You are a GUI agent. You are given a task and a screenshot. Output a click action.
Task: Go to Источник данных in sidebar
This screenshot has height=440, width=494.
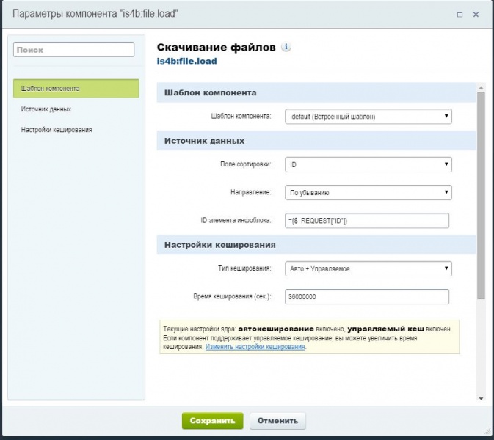coord(46,109)
